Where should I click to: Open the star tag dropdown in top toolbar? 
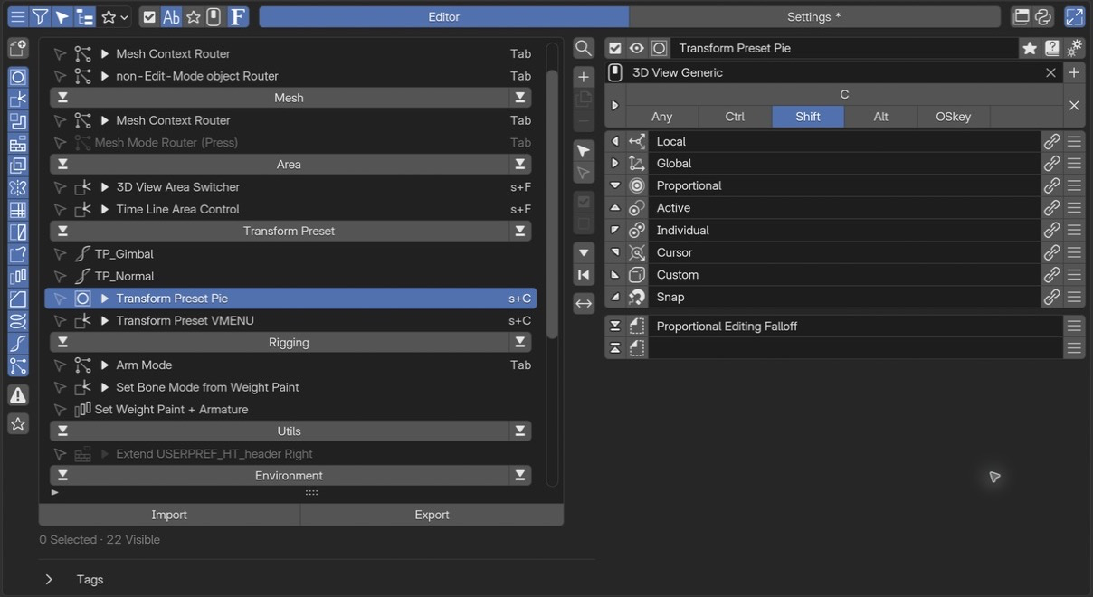click(x=115, y=17)
